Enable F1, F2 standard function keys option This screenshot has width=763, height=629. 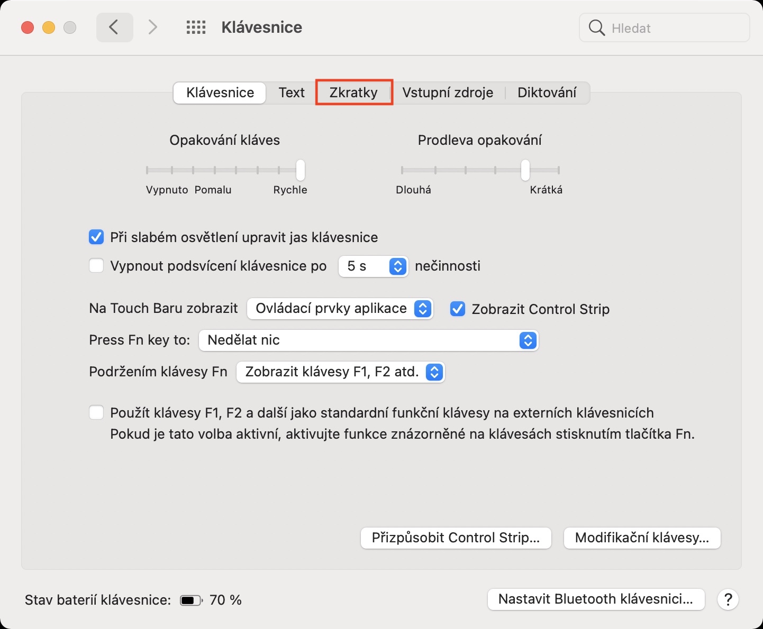tap(96, 413)
